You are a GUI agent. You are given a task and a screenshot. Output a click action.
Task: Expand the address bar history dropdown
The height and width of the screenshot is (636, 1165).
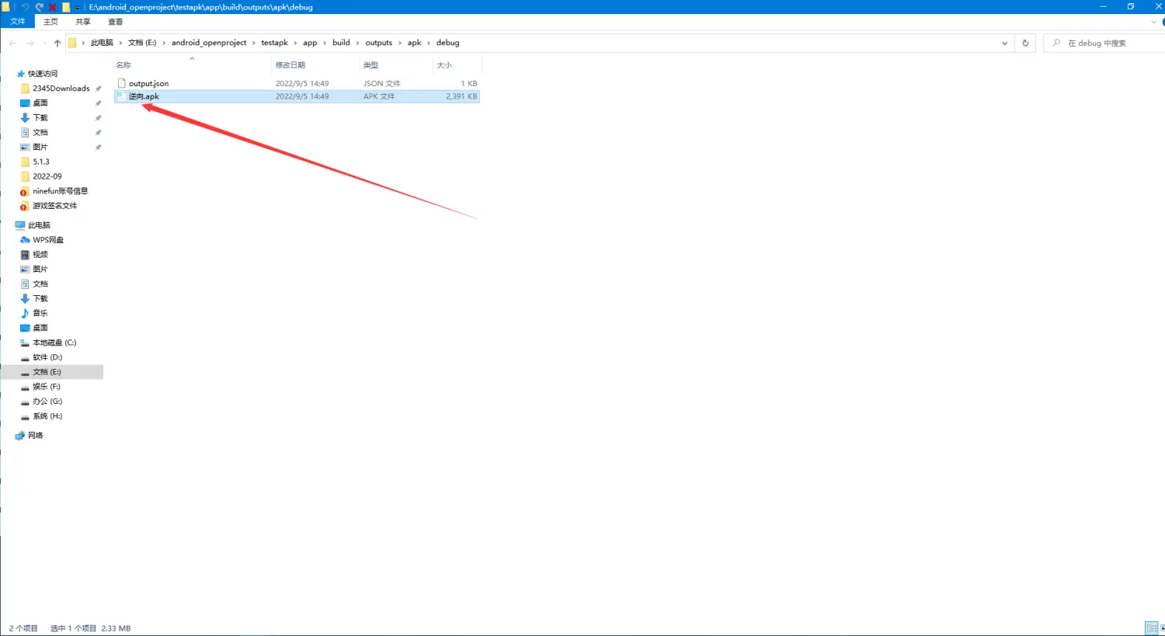[x=1004, y=43]
